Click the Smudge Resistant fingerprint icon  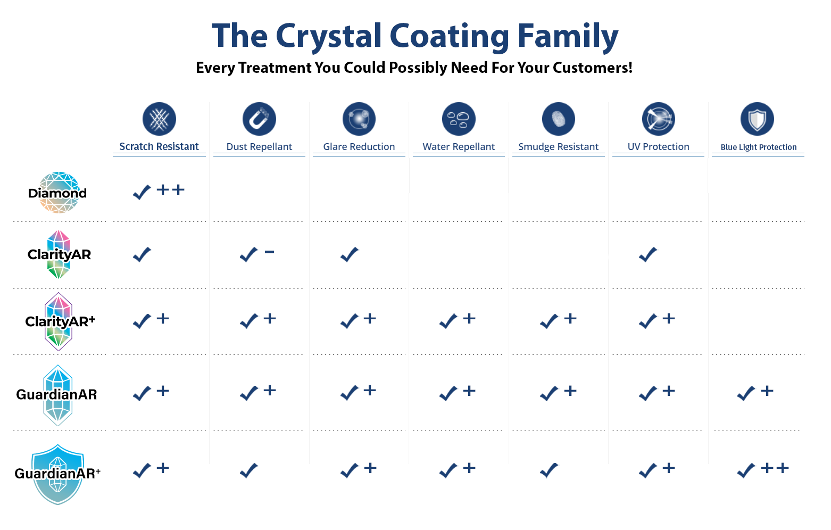coord(558,119)
